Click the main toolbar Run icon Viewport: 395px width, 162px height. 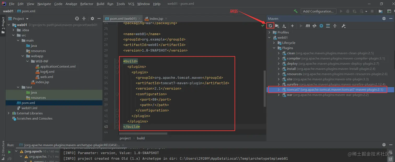click(341, 11)
